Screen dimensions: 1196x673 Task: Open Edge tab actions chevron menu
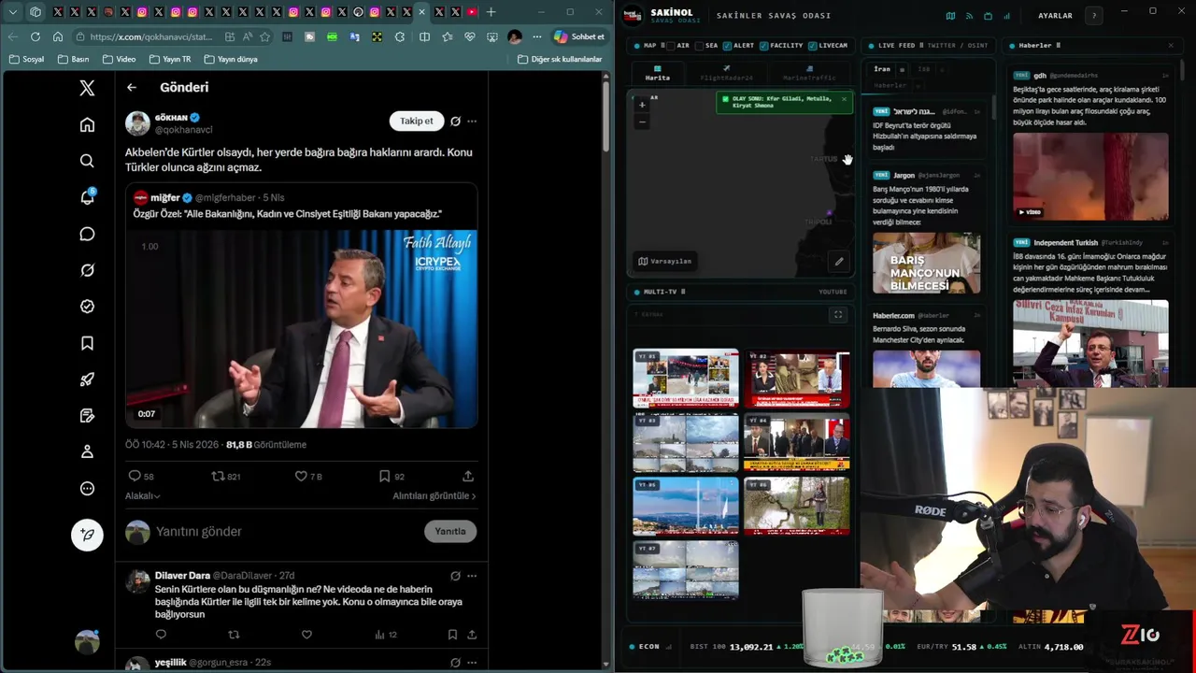click(x=13, y=12)
